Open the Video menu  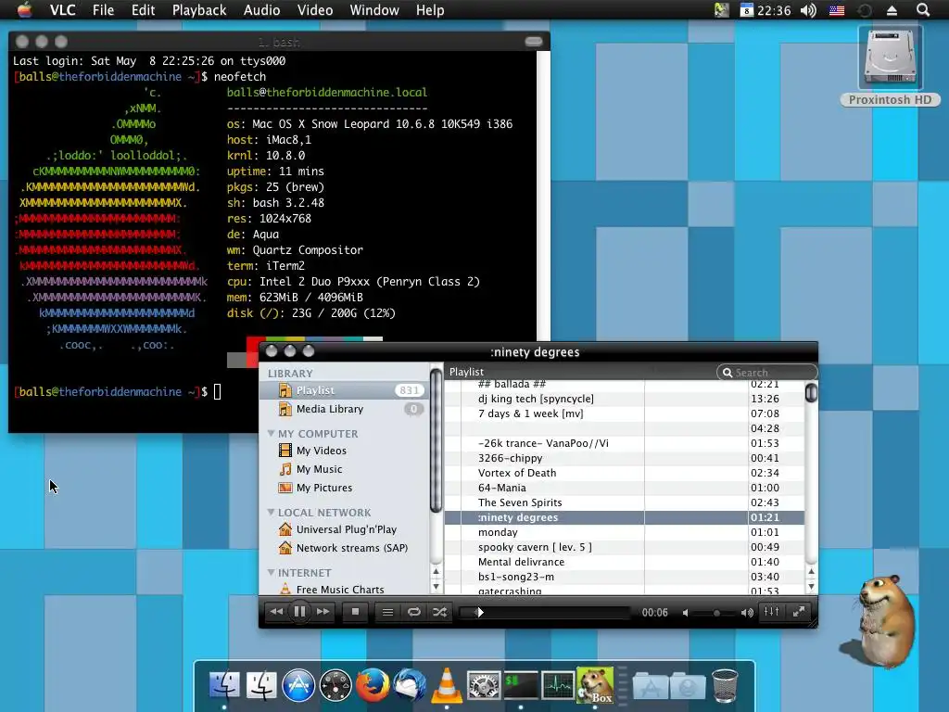(315, 10)
